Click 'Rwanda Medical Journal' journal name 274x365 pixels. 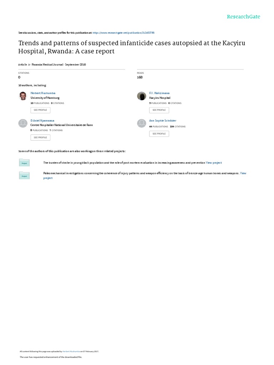(x=47, y=65)
